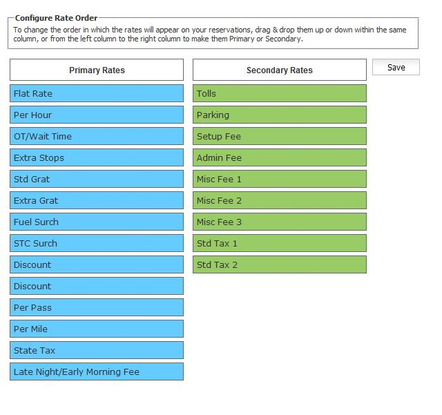Click the Per Mile item
This screenshot has height=415, width=442.
[x=97, y=329]
